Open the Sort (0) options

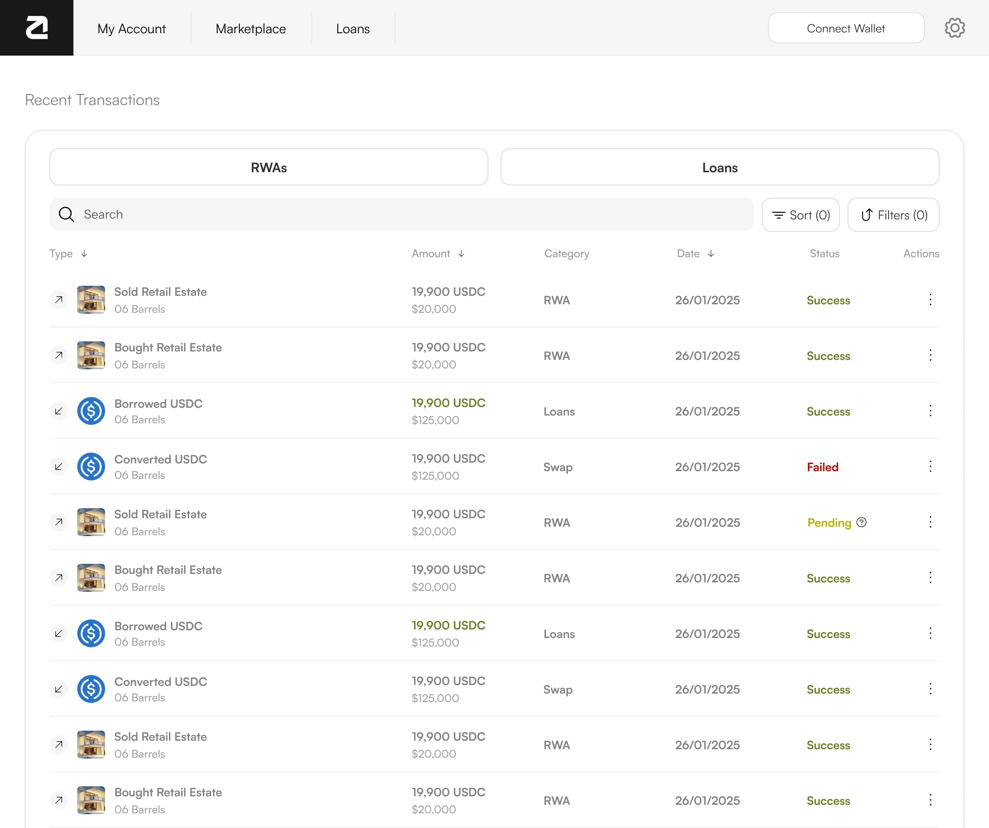click(x=800, y=215)
